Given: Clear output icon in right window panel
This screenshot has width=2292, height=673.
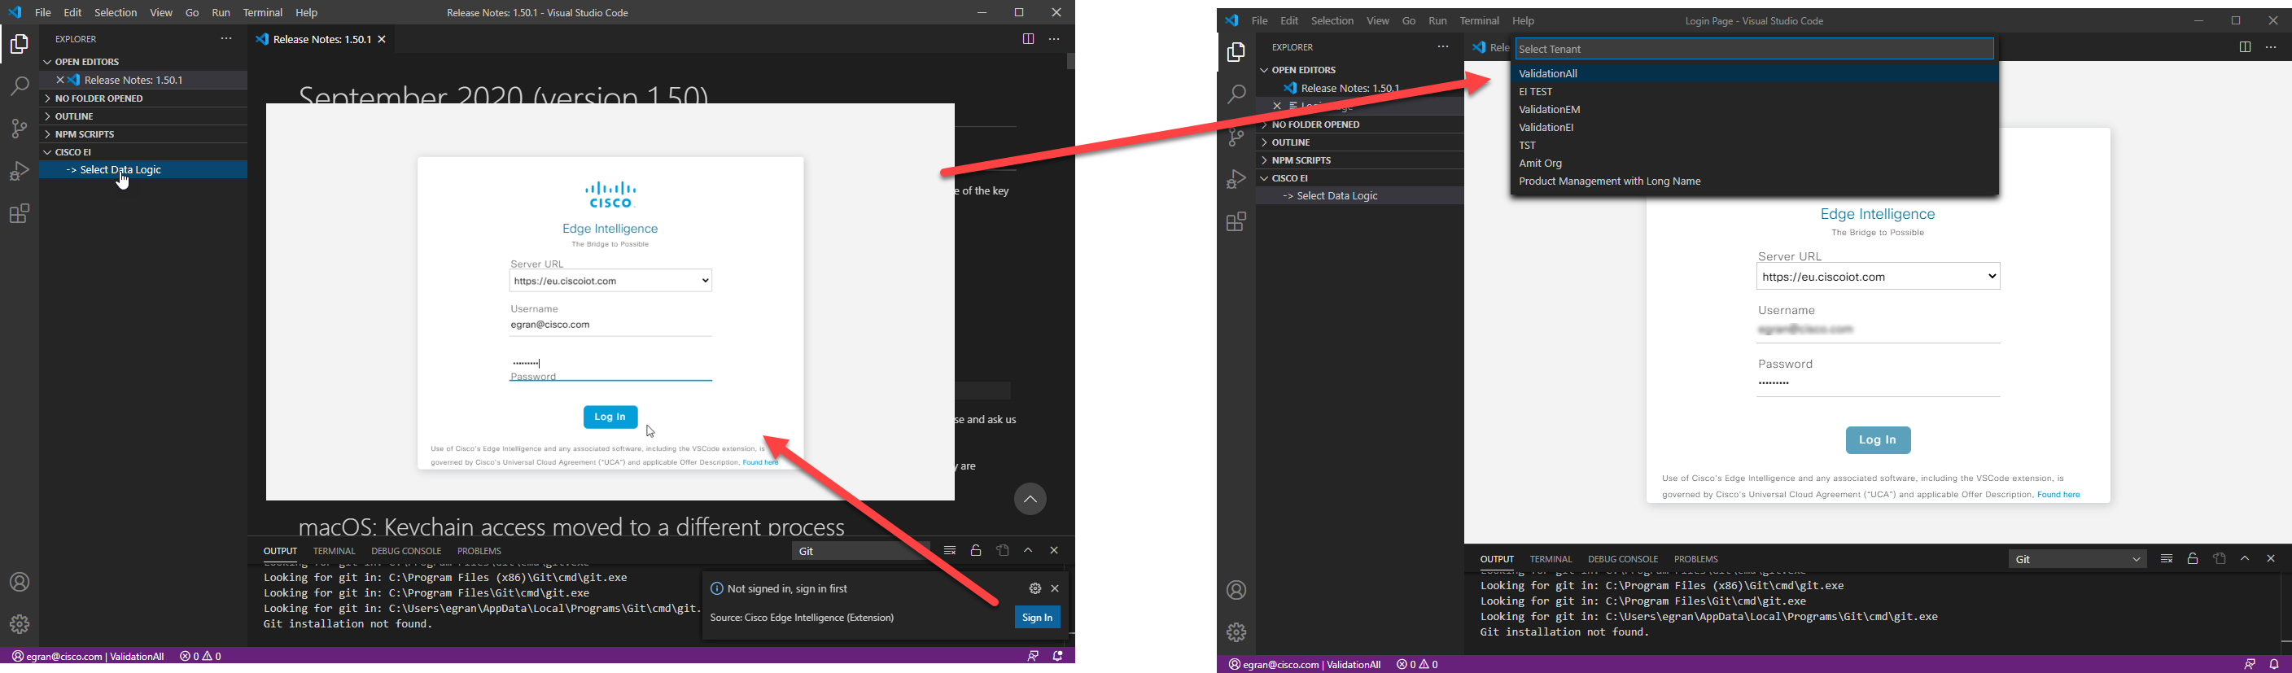Looking at the screenshot, I should pos(2167,559).
